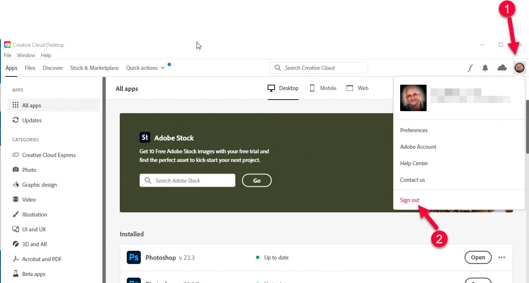Click the Creative Cloud Express icon
The image size is (529, 283).
click(16, 155)
